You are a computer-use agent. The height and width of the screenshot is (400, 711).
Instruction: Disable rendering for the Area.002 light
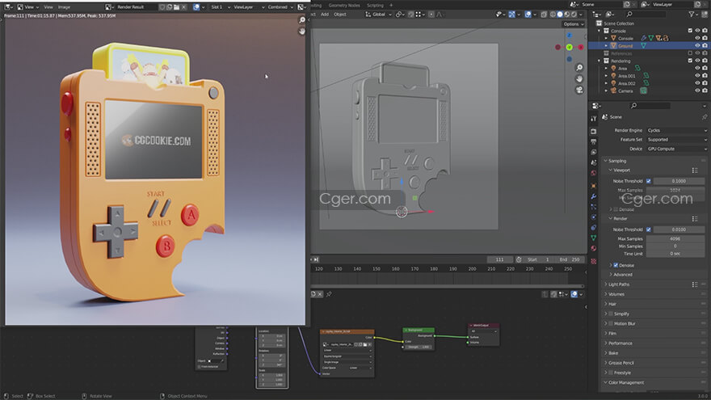[x=705, y=83]
